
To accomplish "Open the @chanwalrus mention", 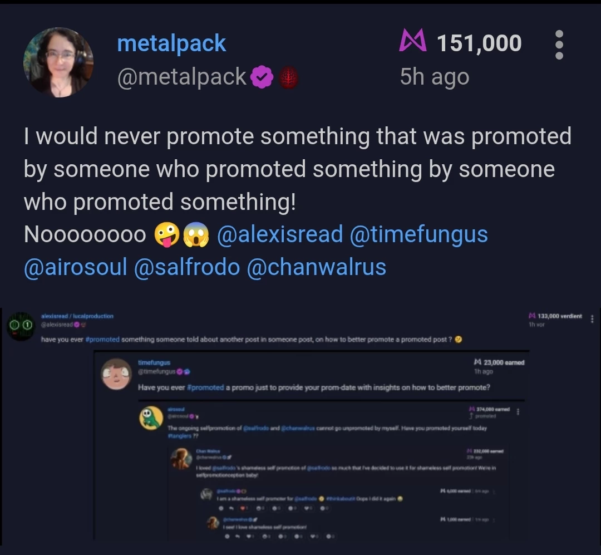I will coord(316,267).
